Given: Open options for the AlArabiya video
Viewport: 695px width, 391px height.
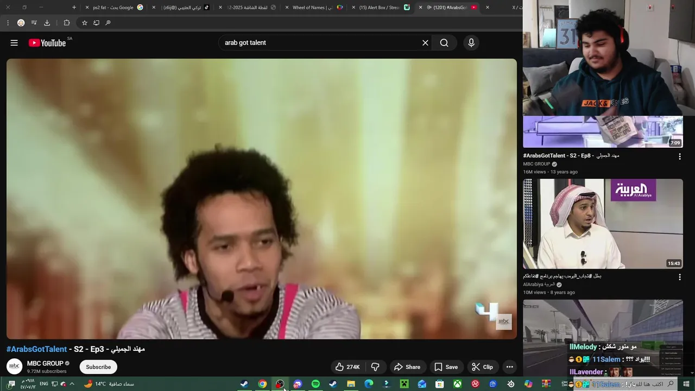Looking at the screenshot, I should [x=679, y=277].
